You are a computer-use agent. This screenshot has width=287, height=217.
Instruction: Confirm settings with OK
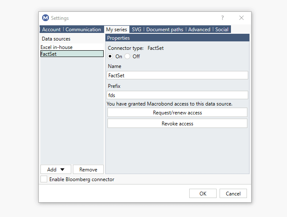(203, 193)
